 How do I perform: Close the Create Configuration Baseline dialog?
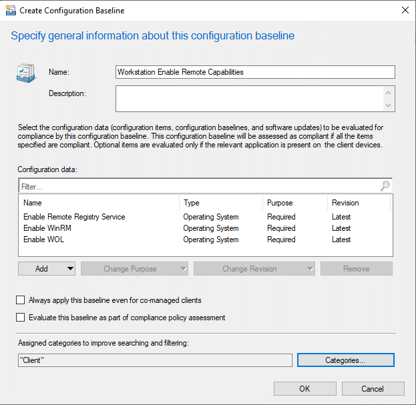click(x=404, y=11)
